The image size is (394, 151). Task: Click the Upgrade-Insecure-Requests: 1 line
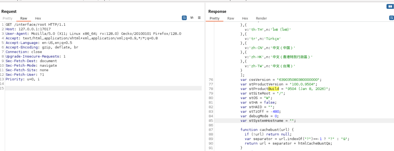coord(35,56)
